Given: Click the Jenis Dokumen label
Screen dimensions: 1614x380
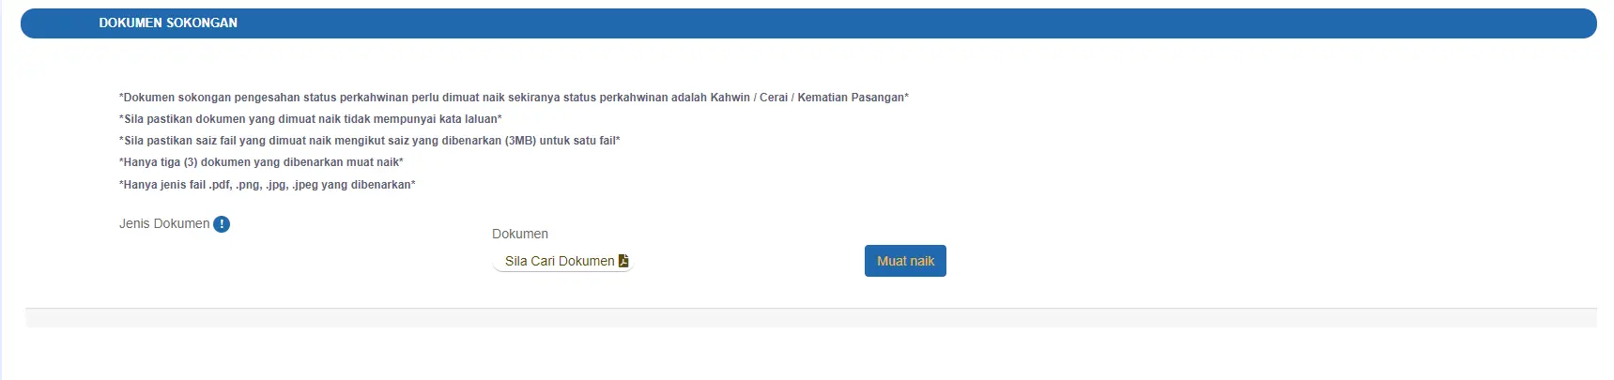Looking at the screenshot, I should [164, 223].
